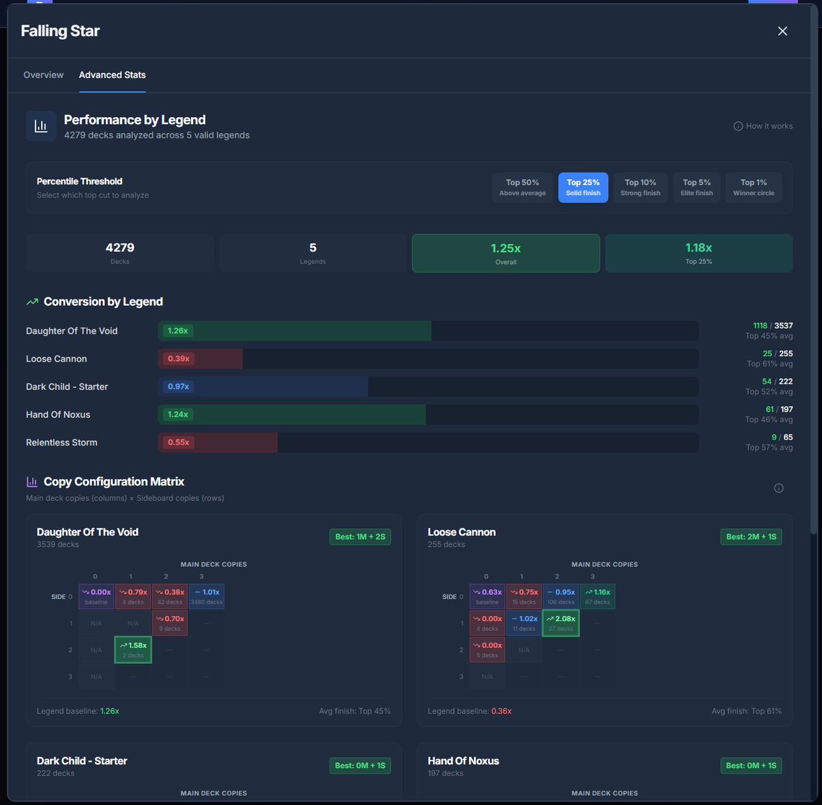This screenshot has width=822, height=805.
Task: Select the 0.38x 42 decks matrix cell
Action: point(170,596)
